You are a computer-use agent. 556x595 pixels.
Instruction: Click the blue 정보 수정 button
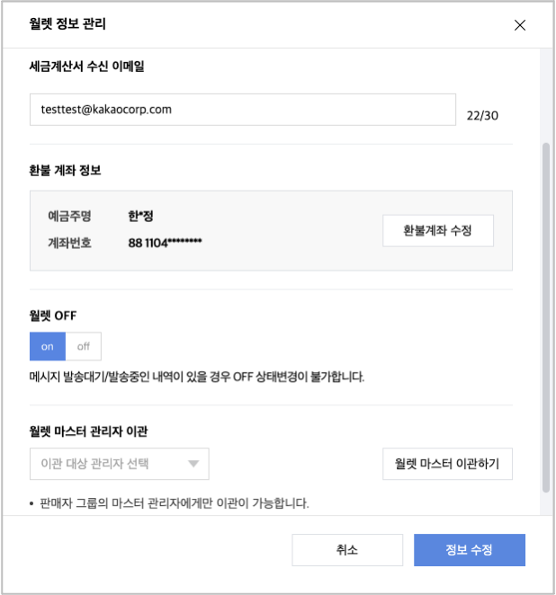pos(469,550)
